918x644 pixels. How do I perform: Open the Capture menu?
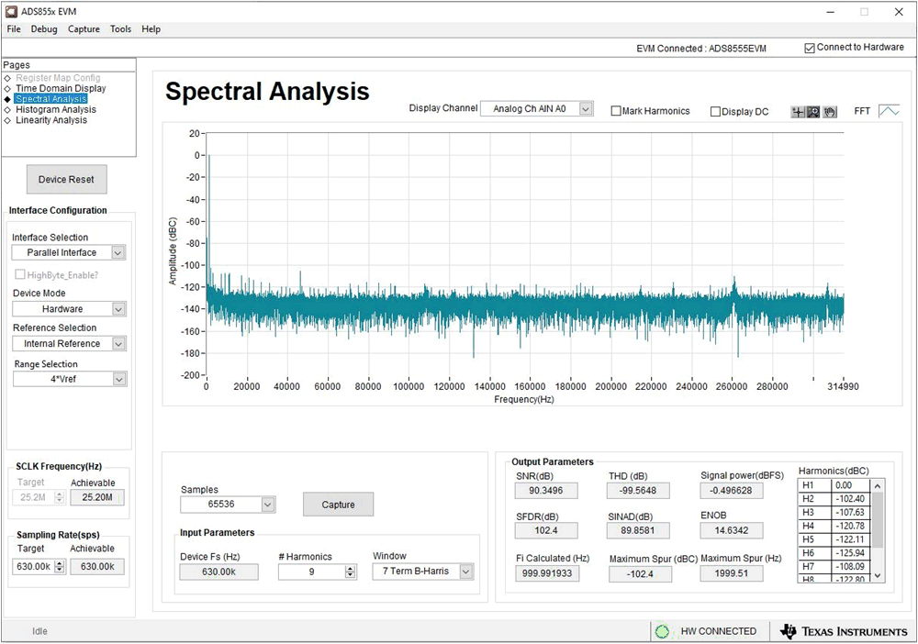(84, 29)
